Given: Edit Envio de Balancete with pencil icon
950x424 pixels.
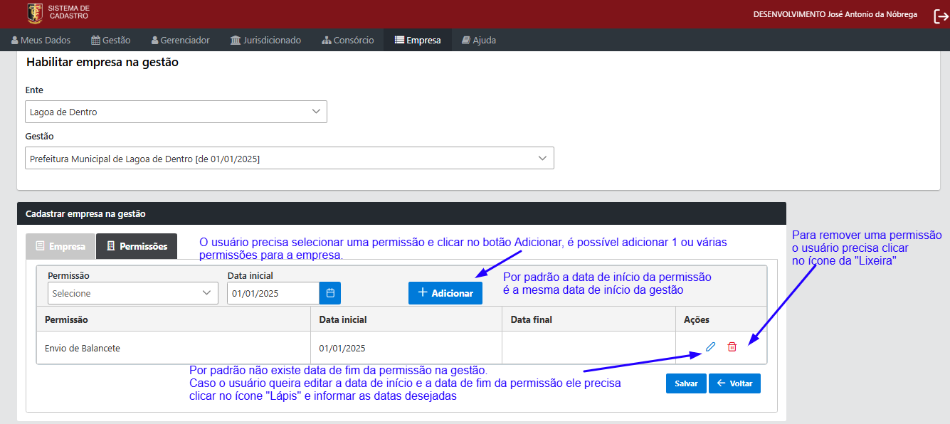Looking at the screenshot, I should coord(710,347).
